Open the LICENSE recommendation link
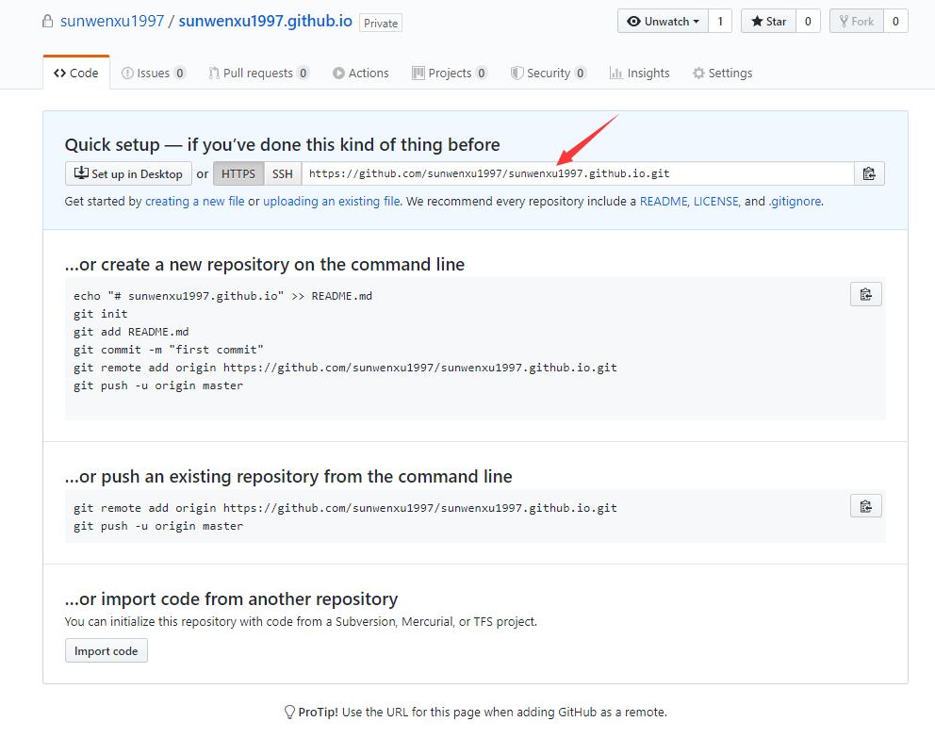The height and width of the screenshot is (738, 935). pos(715,202)
